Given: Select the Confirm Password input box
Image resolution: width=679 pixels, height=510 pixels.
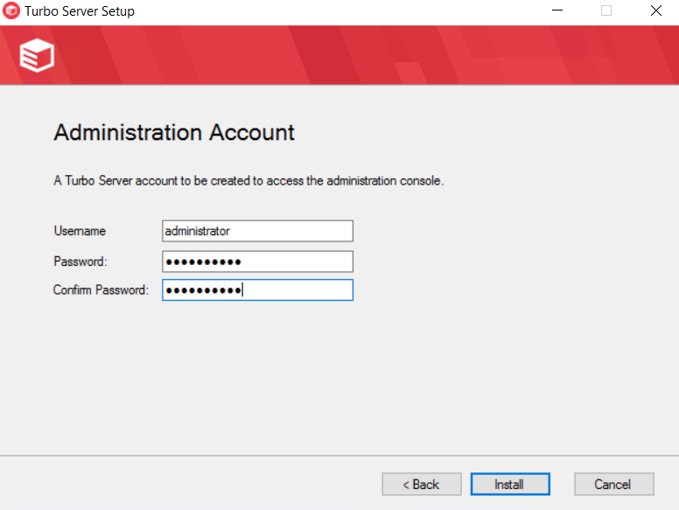Looking at the screenshot, I should pos(257,290).
